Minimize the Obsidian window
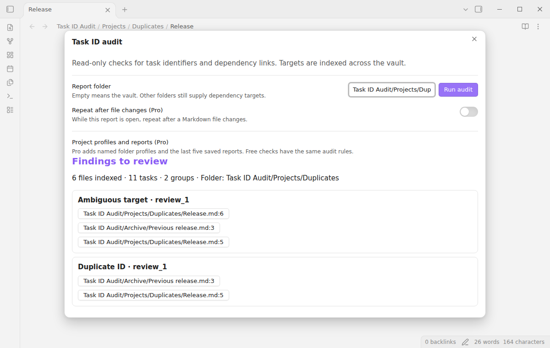This screenshot has width=550, height=348. coord(500,9)
